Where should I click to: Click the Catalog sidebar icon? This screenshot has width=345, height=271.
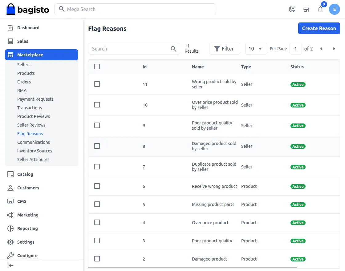pos(10,174)
